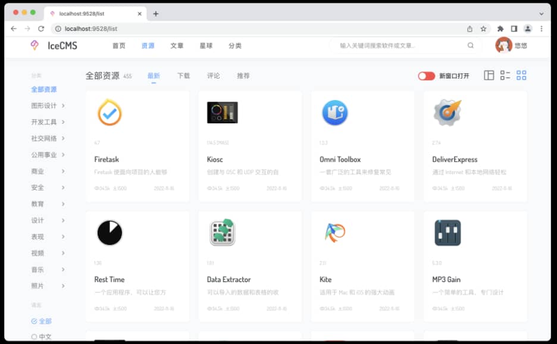Bookmark this page with star icon
Screen dimensions: 557x344
484,29
